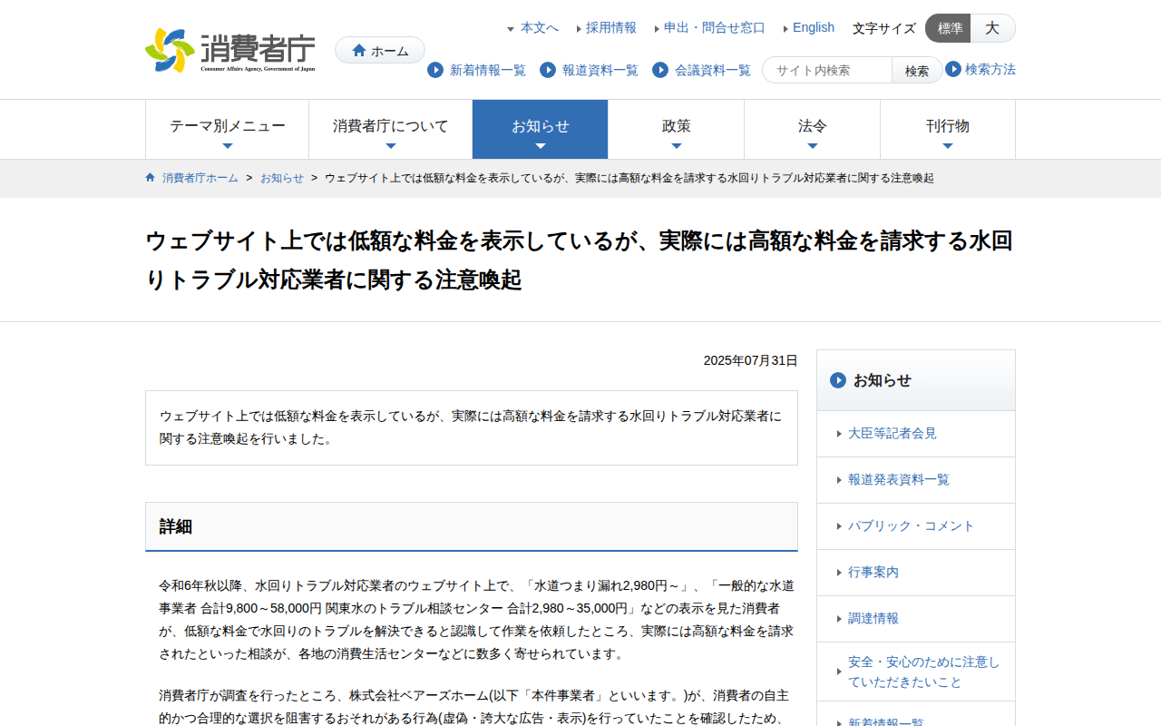1161x726 pixels.
Task: Click the date 2025年07月31日
Action: pos(751,360)
